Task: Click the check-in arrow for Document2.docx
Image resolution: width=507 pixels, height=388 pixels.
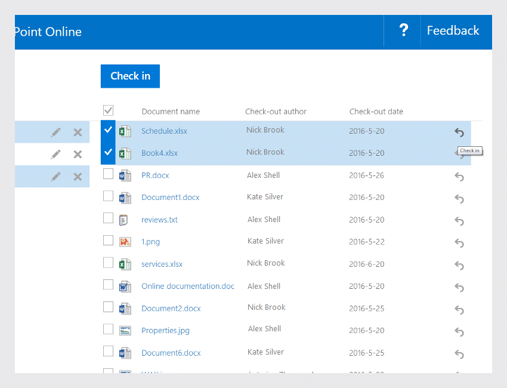Action: (459, 310)
